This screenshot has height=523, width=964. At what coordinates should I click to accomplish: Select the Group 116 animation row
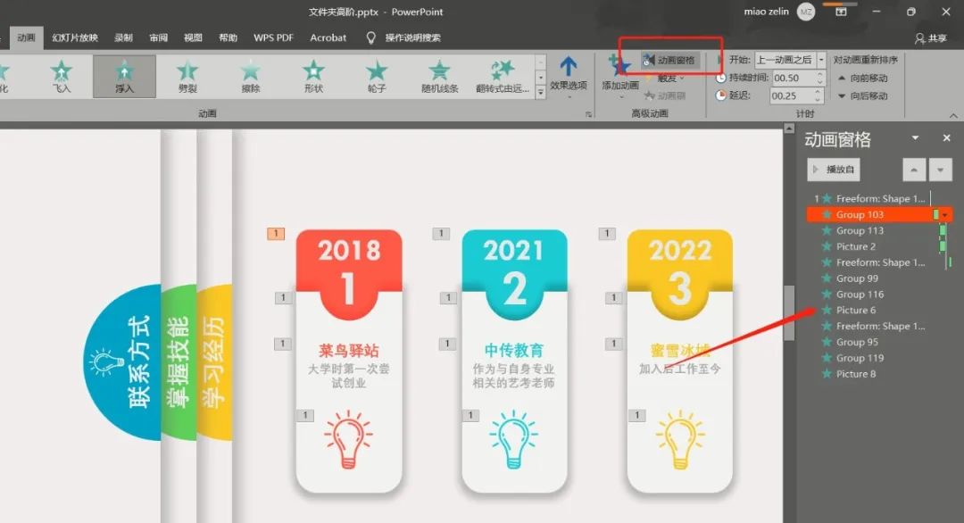pos(879,295)
